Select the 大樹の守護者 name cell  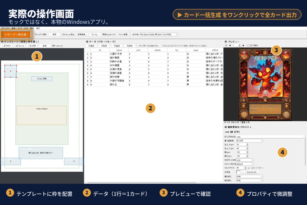coord(119,81)
